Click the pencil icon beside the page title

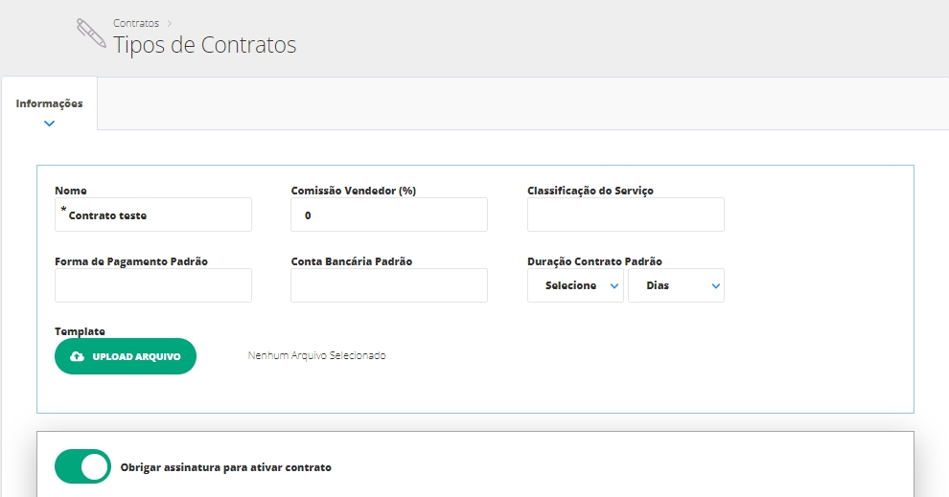91,34
